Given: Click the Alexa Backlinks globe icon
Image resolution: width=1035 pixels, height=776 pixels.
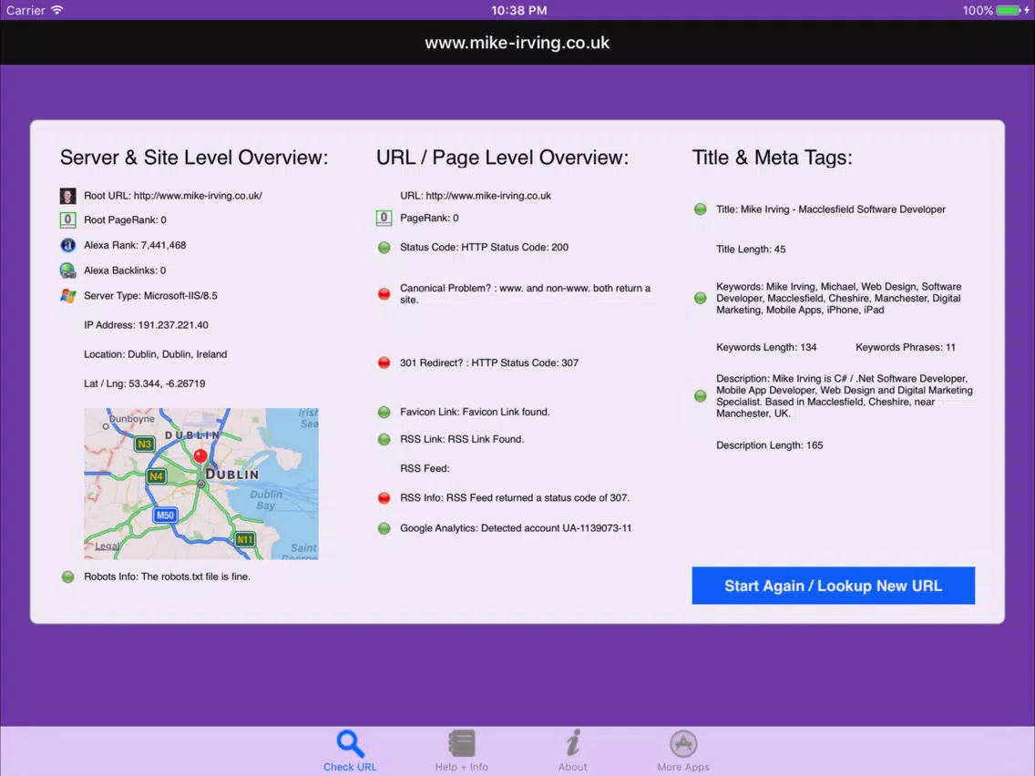Looking at the screenshot, I should coord(68,271).
